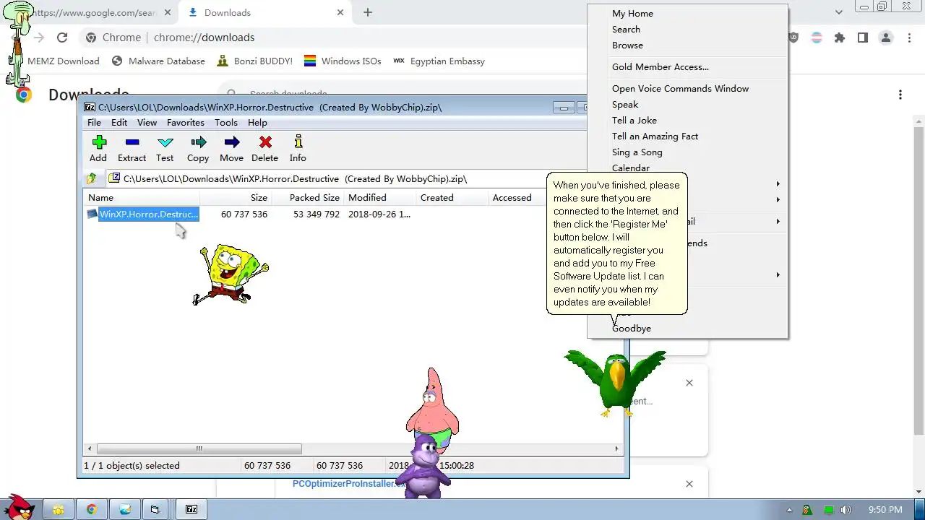Open the Bonzi BUDDY! bookmark
This screenshot has width=925, height=520.
coord(254,61)
